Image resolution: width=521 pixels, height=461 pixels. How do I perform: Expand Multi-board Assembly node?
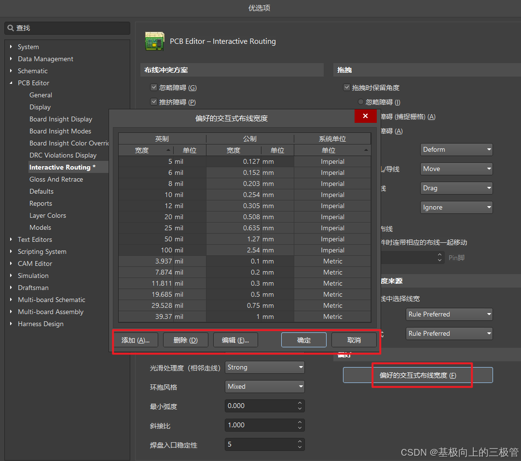pyautogui.click(x=11, y=312)
